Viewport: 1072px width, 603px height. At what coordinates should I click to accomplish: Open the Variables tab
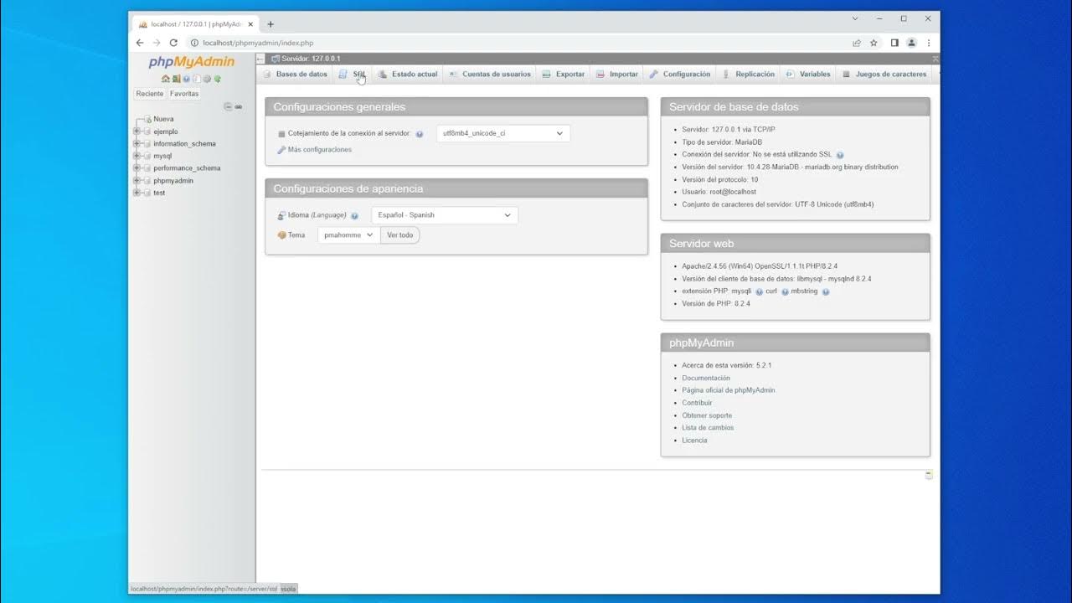pos(808,75)
